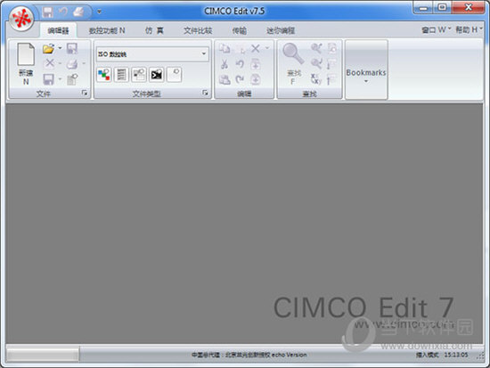The width and height of the screenshot is (490, 368).
Task: Click the colored squares setup icon
Action: coord(103,75)
